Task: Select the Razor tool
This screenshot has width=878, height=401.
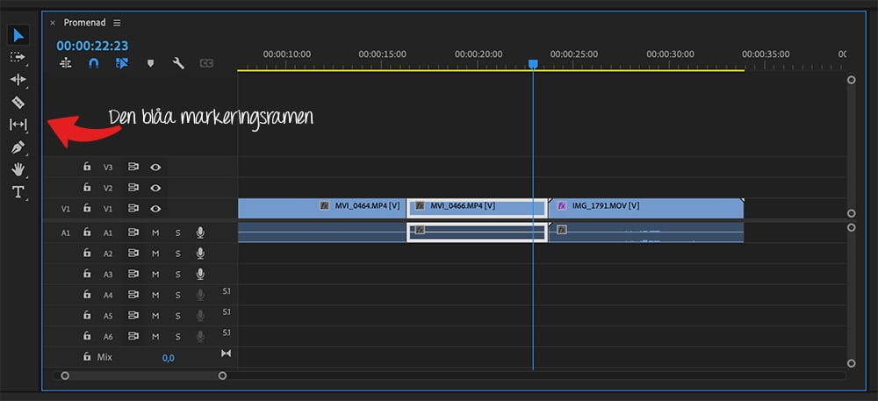Action: 18,102
